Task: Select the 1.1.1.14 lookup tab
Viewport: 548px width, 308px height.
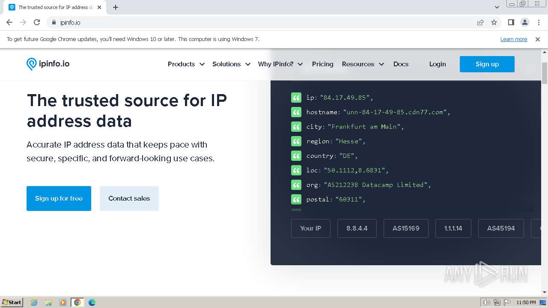Action: [453, 228]
